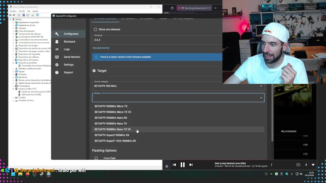Viewport: 326px width, 183px height.
Task: Click the RELACIONADO tab in music panel
Action: (289, 131)
